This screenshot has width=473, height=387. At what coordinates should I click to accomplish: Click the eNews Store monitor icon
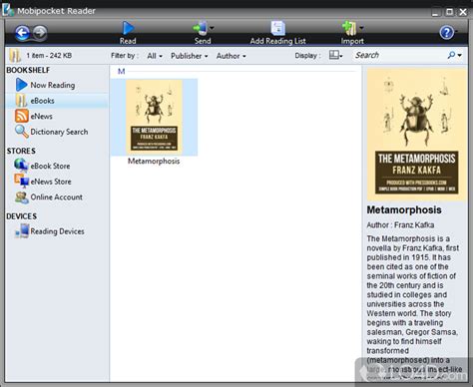coord(21,181)
